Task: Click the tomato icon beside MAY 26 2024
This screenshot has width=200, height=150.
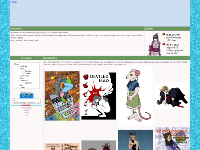Action: [x=164, y=34]
